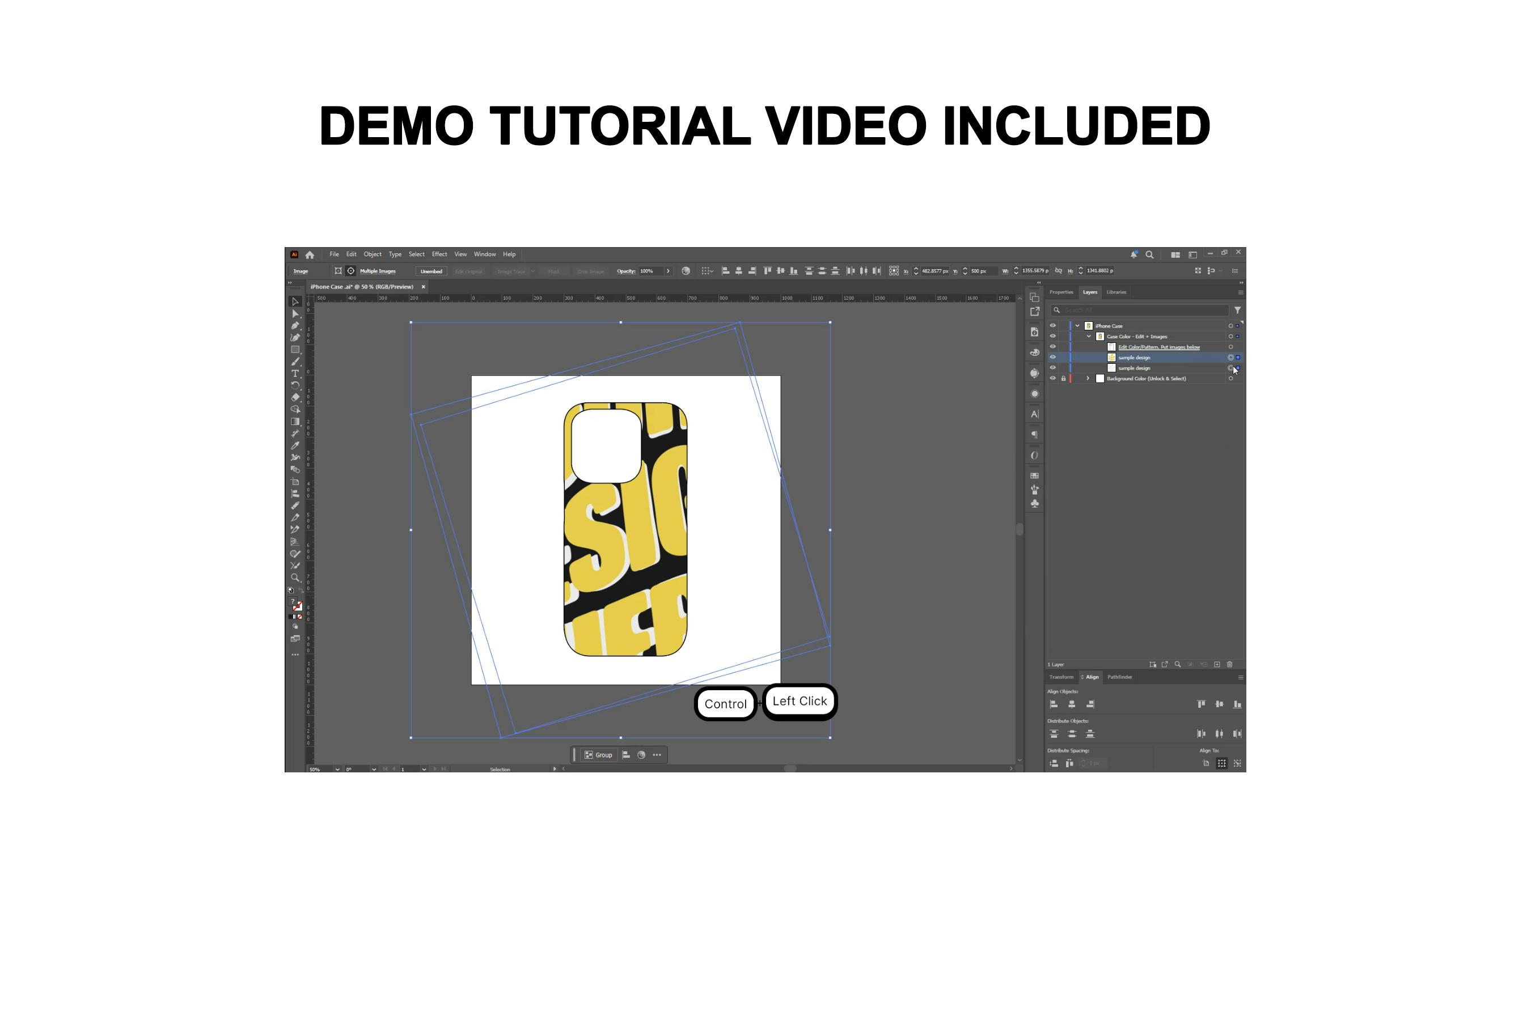The width and height of the screenshot is (1531, 1020).
Task: Select the Selection tool arrow
Action: [x=295, y=302]
